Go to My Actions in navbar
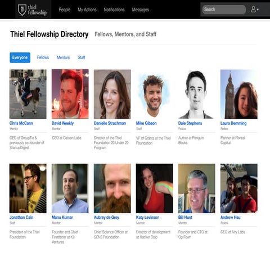270x270 pixels. [87, 10]
